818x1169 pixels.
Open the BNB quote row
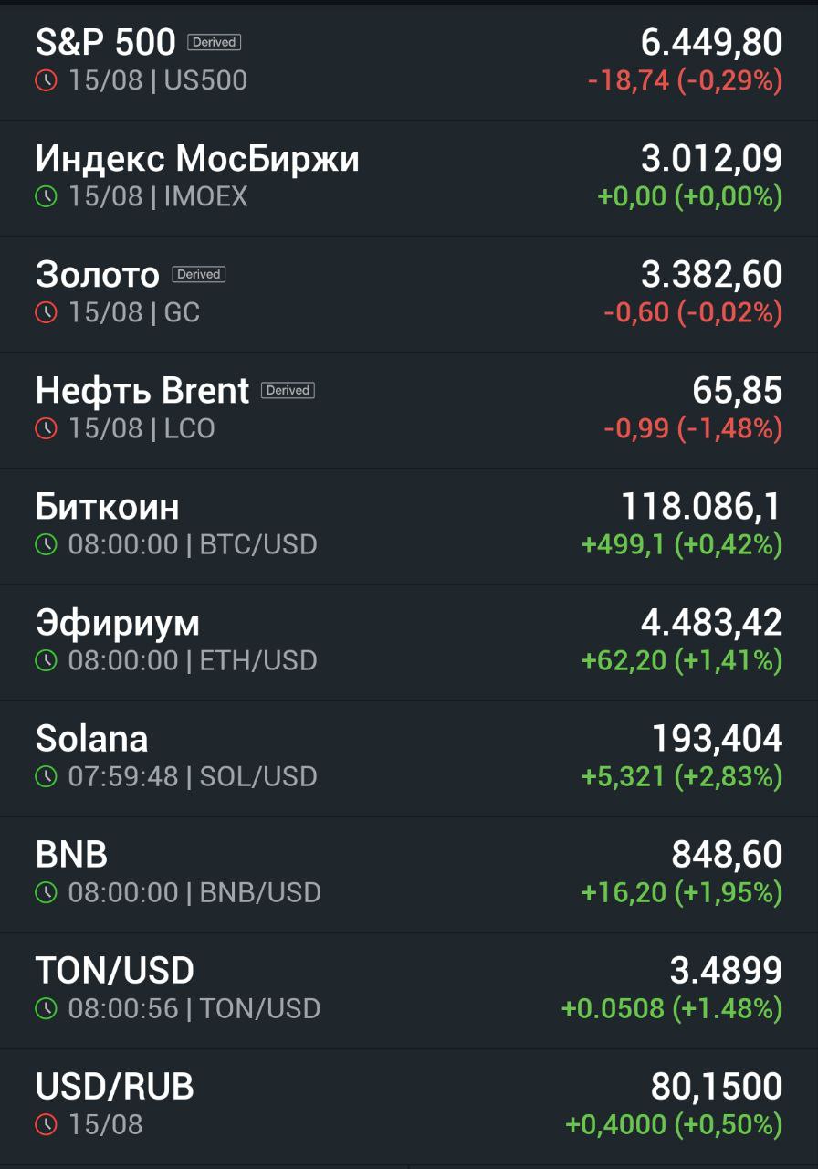click(x=409, y=874)
